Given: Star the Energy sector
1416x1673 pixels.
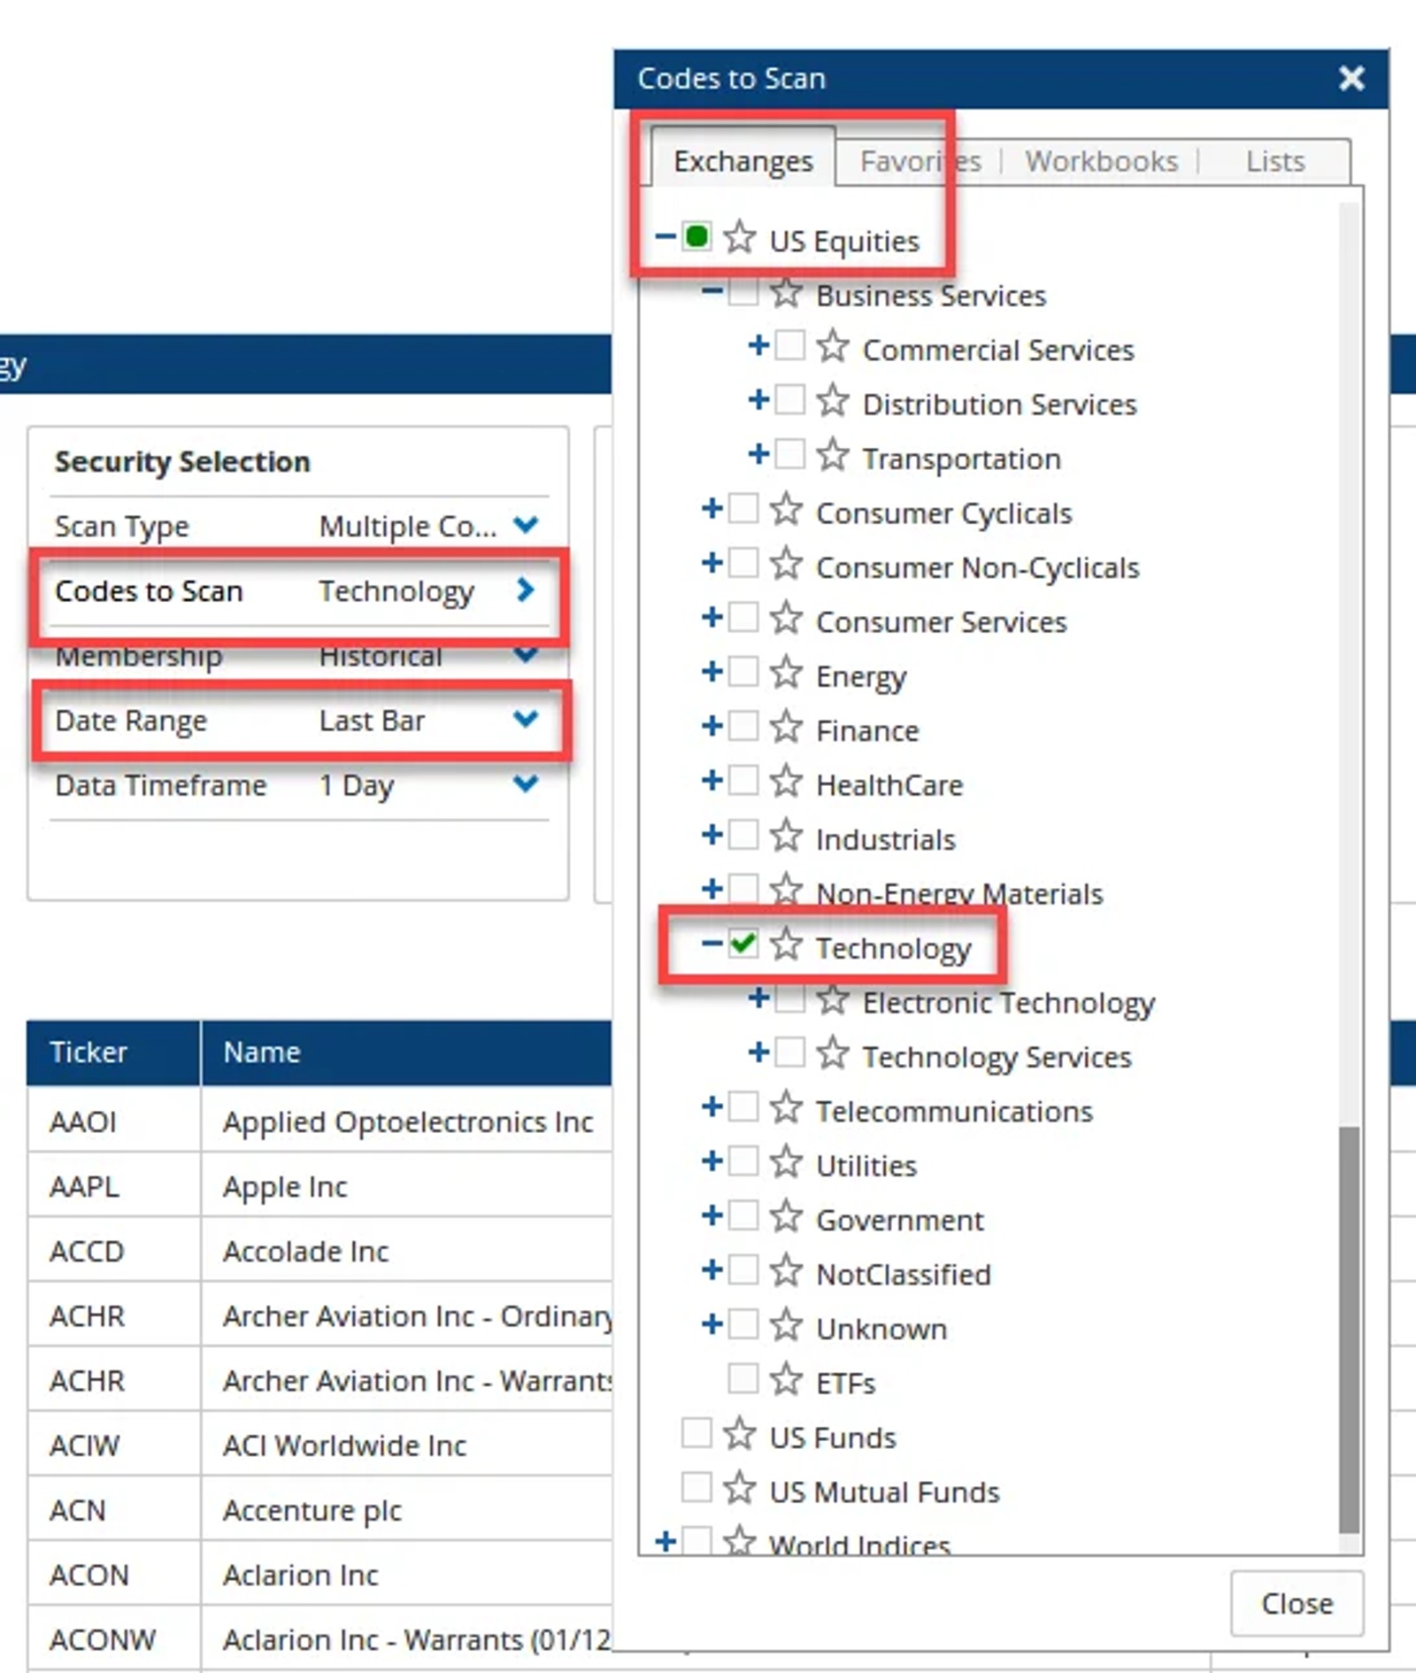Looking at the screenshot, I should click(x=786, y=673).
